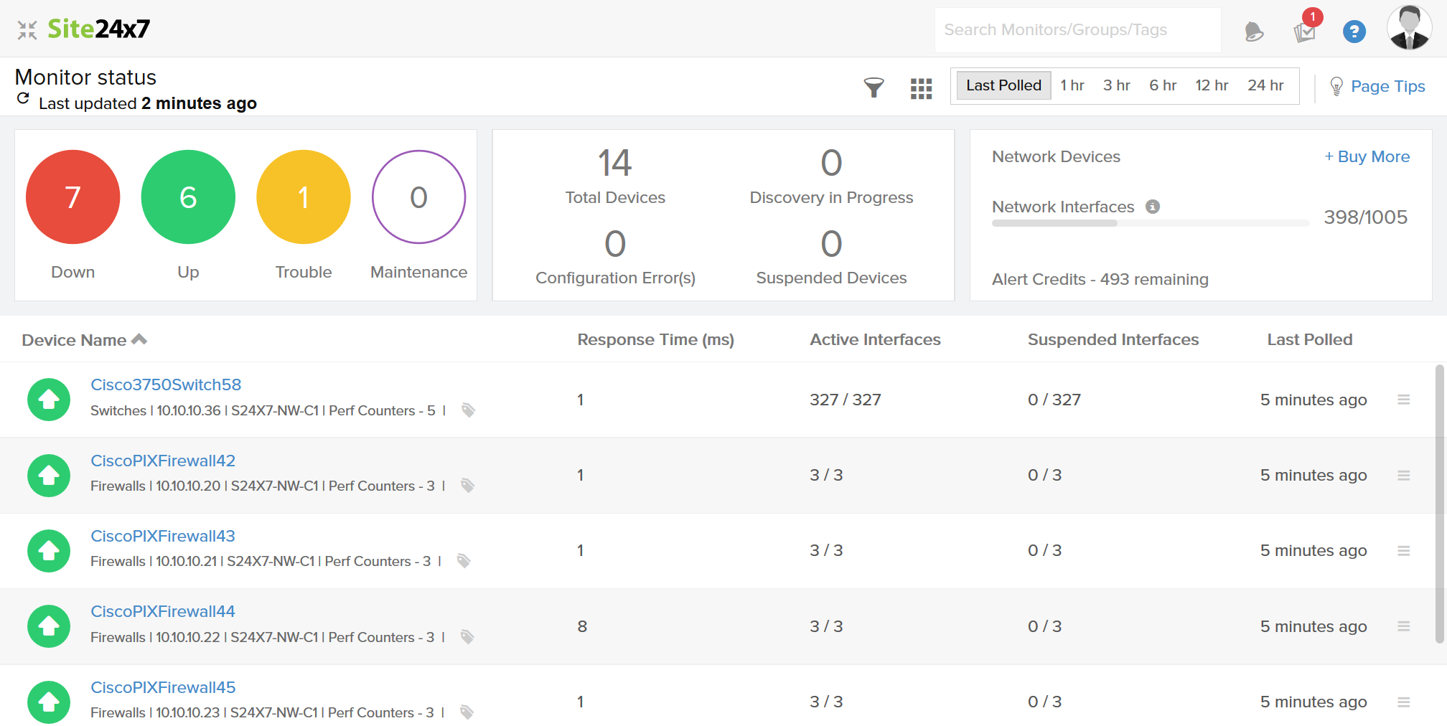Refresh the monitor status data
The width and height of the screenshot is (1447, 726).
(x=22, y=100)
